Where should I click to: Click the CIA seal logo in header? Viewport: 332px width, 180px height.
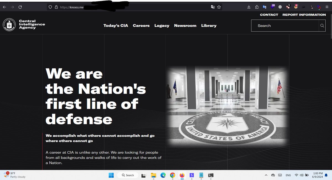pyautogui.click(x=9, y=25)
